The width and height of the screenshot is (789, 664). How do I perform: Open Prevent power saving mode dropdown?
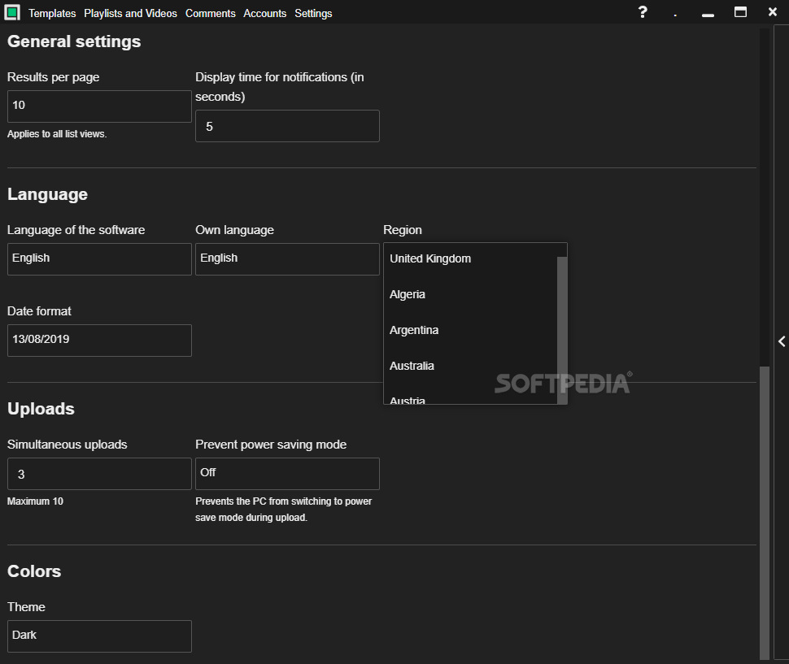coord(287,474)
